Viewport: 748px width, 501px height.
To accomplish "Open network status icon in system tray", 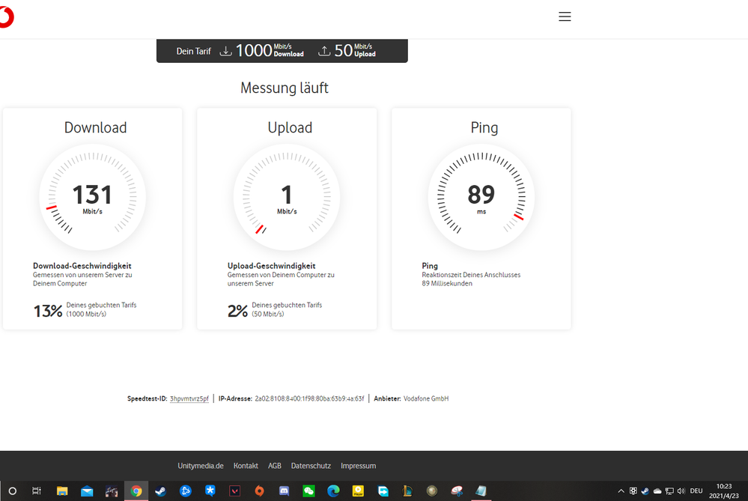I will pos(669,491).
